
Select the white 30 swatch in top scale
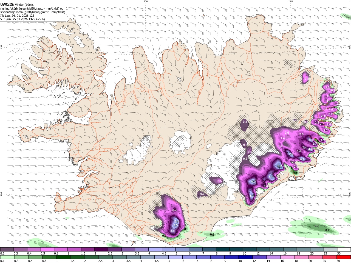pos(344,249)
